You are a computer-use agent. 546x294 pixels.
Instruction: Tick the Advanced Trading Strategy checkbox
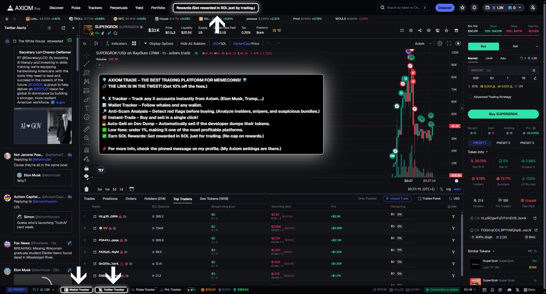point(470,96)
